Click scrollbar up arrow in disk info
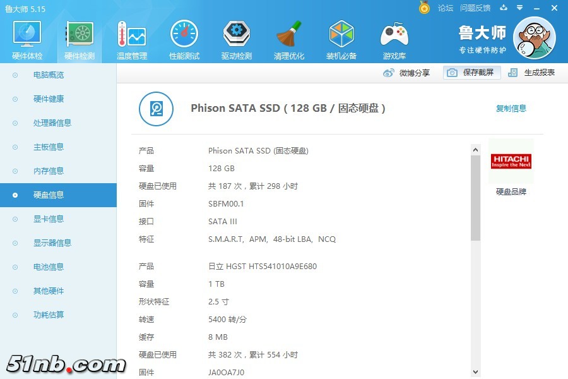Image resolution: width=568 pixels, height=379 pixels. 475,150
